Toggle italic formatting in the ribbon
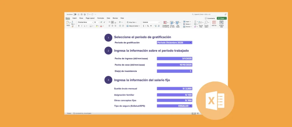The image size is (292, 127). click(x=82, y=26)
